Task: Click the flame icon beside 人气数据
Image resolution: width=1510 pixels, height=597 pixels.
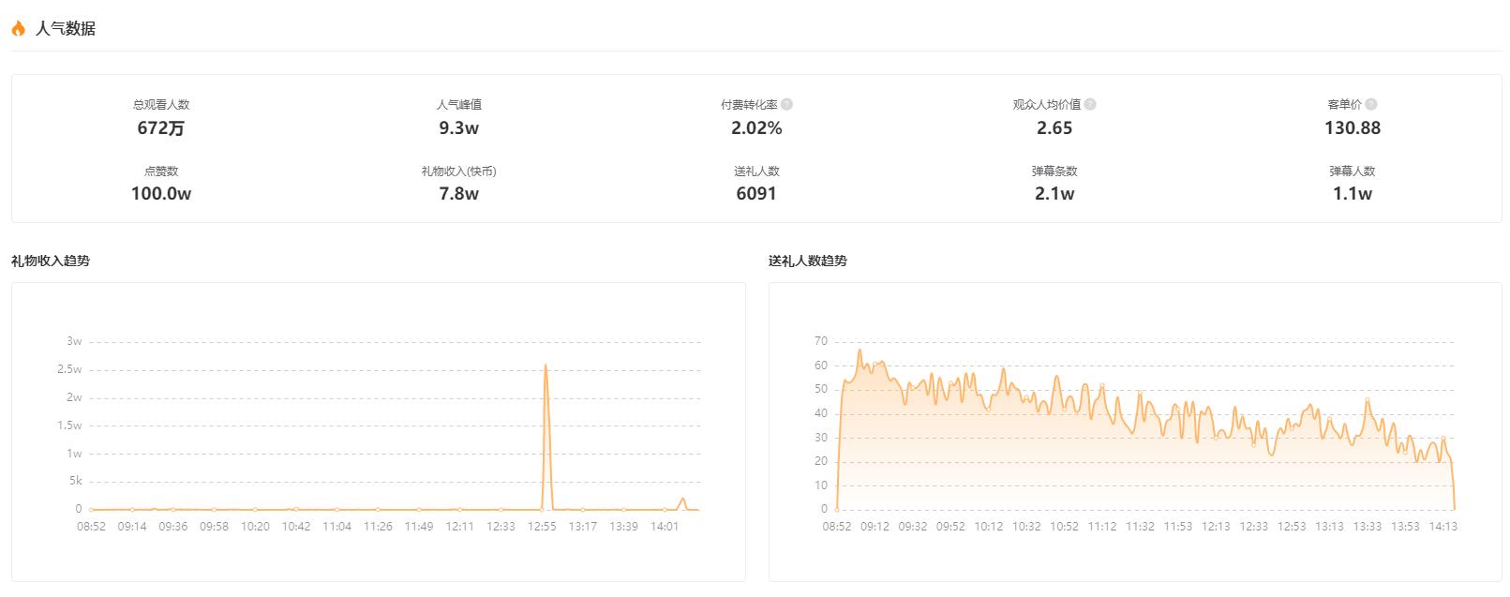Action: pyautogui.click(x=18, y=28)
